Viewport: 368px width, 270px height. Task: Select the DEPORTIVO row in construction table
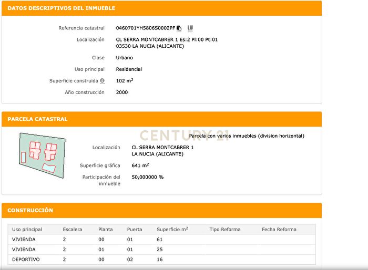click(x=162, y=259)
